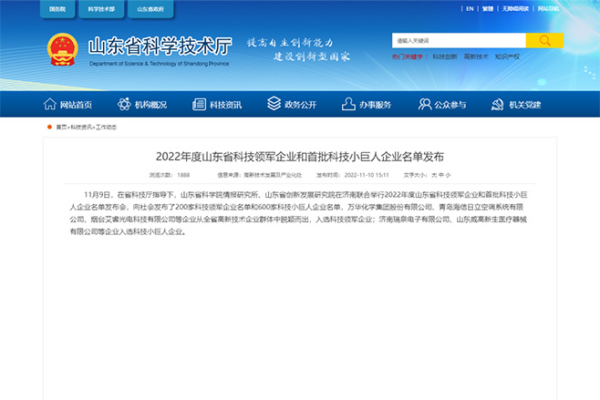Go to 首页 in breadcrumb
The image size is (600, 400).
[x=61, y=128]
